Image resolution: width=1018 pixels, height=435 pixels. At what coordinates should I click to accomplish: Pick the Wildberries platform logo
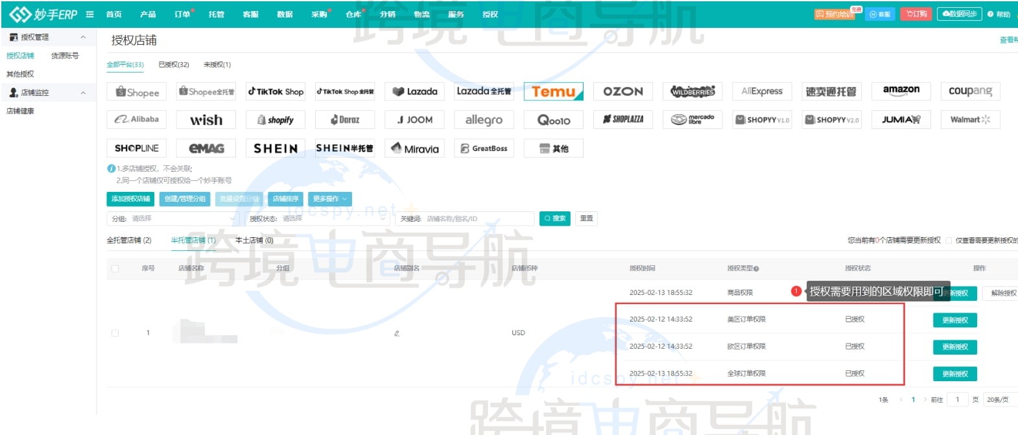coord(692,91)
